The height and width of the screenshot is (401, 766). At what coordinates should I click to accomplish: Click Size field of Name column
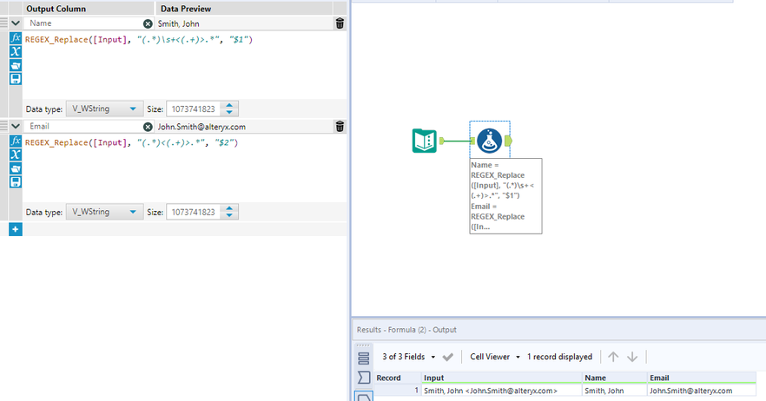(194, 108)
